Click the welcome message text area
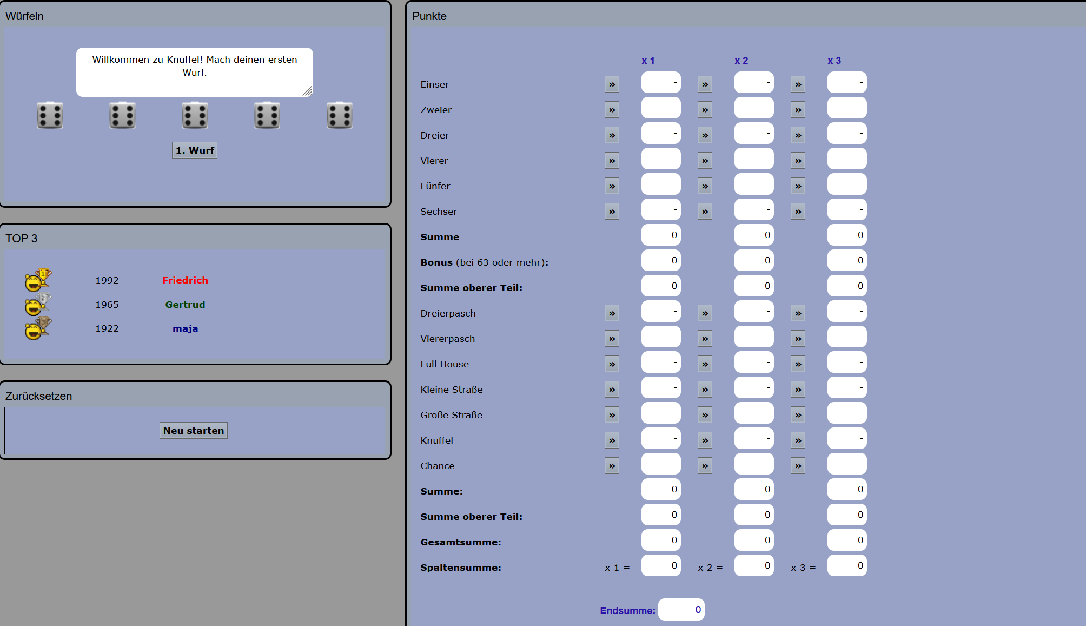The height and width of the screenshot is (626, 1086). 194,72
